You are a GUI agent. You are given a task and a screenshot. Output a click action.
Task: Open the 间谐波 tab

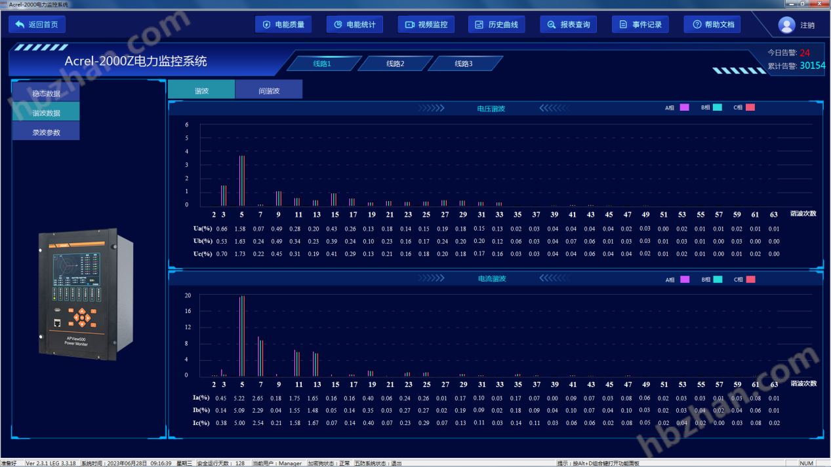coord(269,90)
